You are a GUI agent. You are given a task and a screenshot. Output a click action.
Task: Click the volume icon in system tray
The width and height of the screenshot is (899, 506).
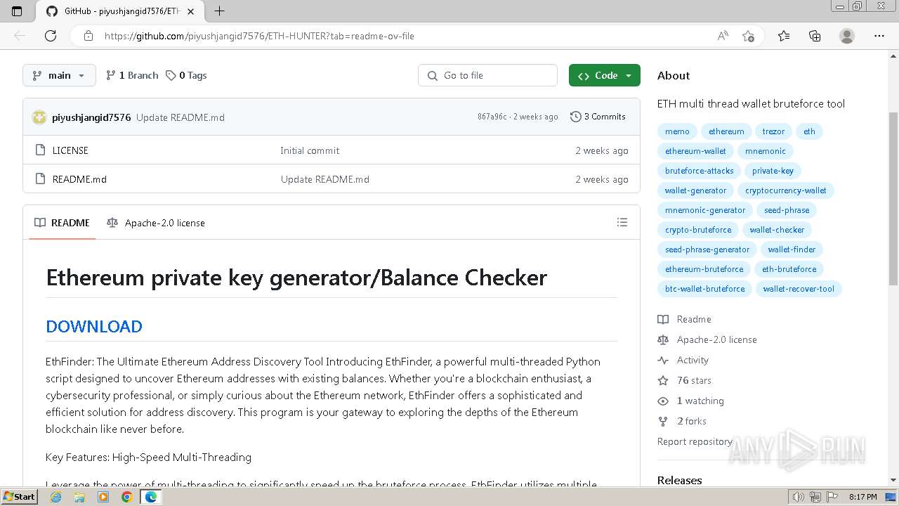point(798,497)
